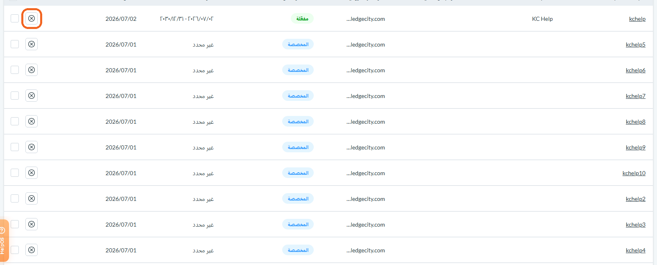Click the blue status badge for kchelp4
Image resolution: width=657 pixels, height=265 pixels.
pos(298,250)
